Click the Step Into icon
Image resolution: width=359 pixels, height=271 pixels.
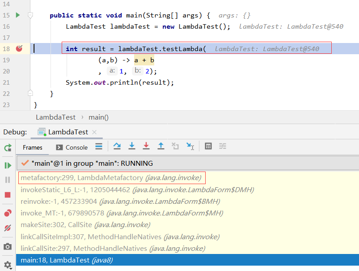(x=131, y=147)
